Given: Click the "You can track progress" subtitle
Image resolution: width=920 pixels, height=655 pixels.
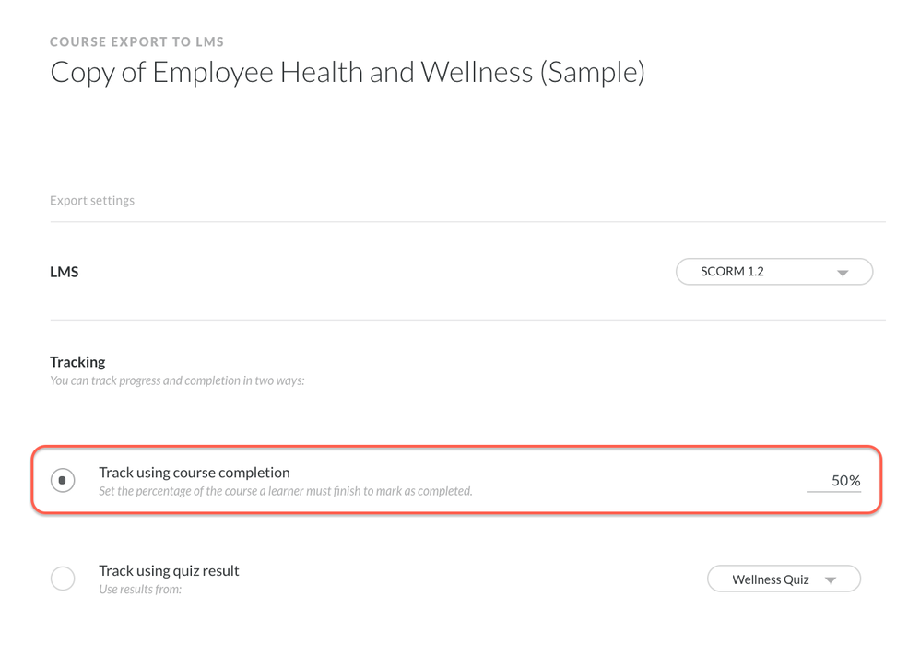Looking at the screenshot, I should coord(177,380).
